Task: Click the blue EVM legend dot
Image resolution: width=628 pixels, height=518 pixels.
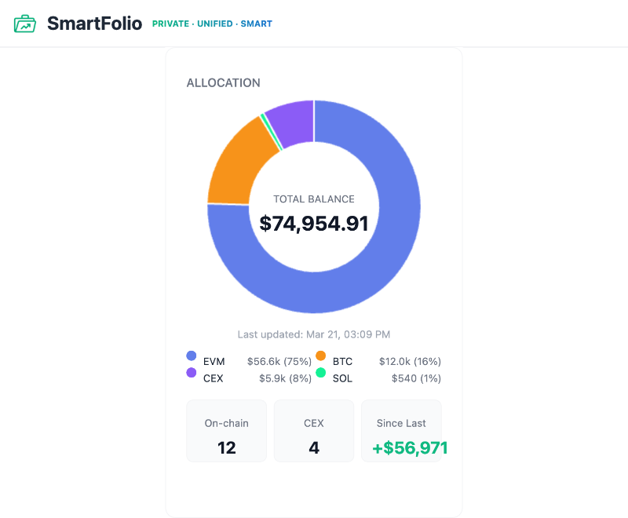Action: (191, 356)
